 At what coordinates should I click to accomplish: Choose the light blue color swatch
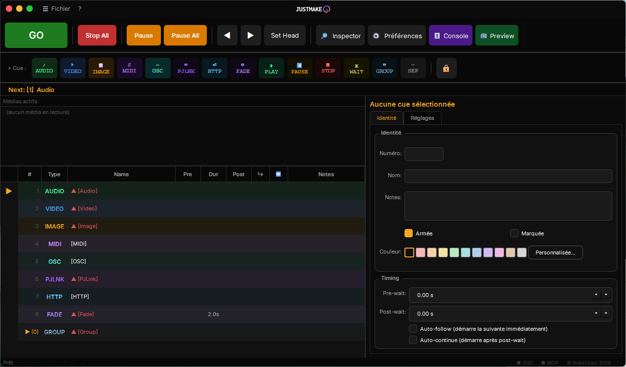point(477,252)
